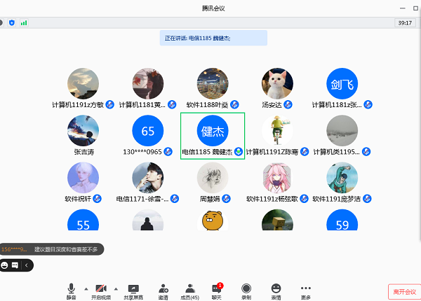Image resolution: width=421 pixels, height=301 pixels.
Task: Click the name label 电信1185 魏健杰
Action: (x=207, y=152)
